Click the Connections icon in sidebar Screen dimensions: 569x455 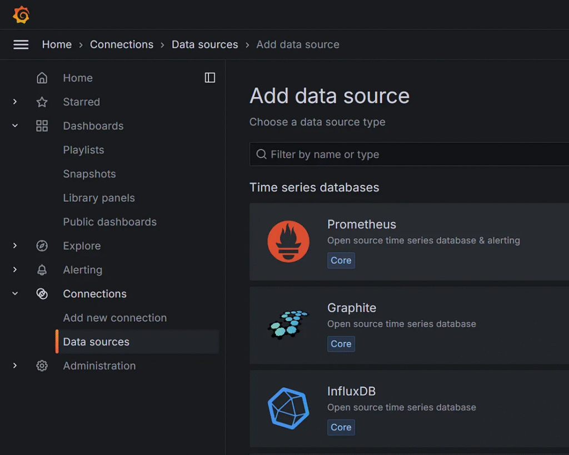[42, 293]
